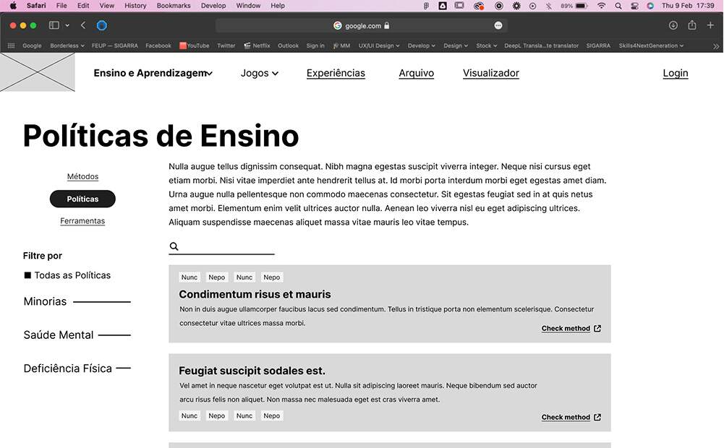This screenshot has height=448, width=724.
Task: Adjust the Minorias filter slider line
Action: (x=102, y=302)
